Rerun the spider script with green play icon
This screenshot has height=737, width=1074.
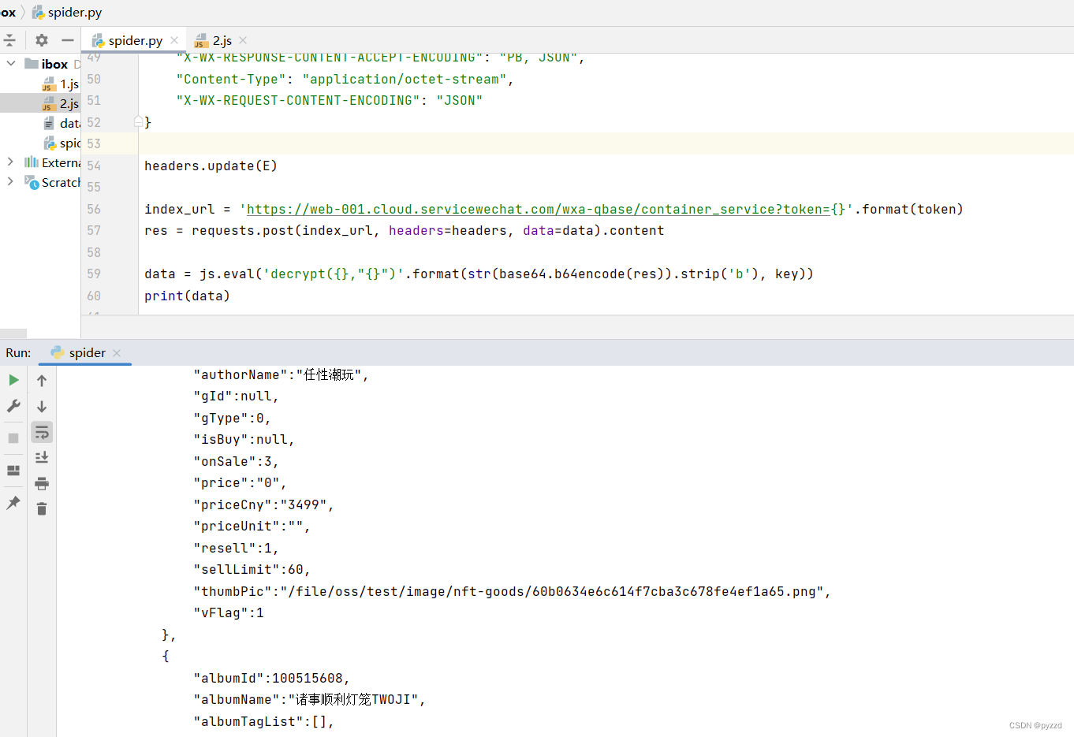[x=13, y=380]
